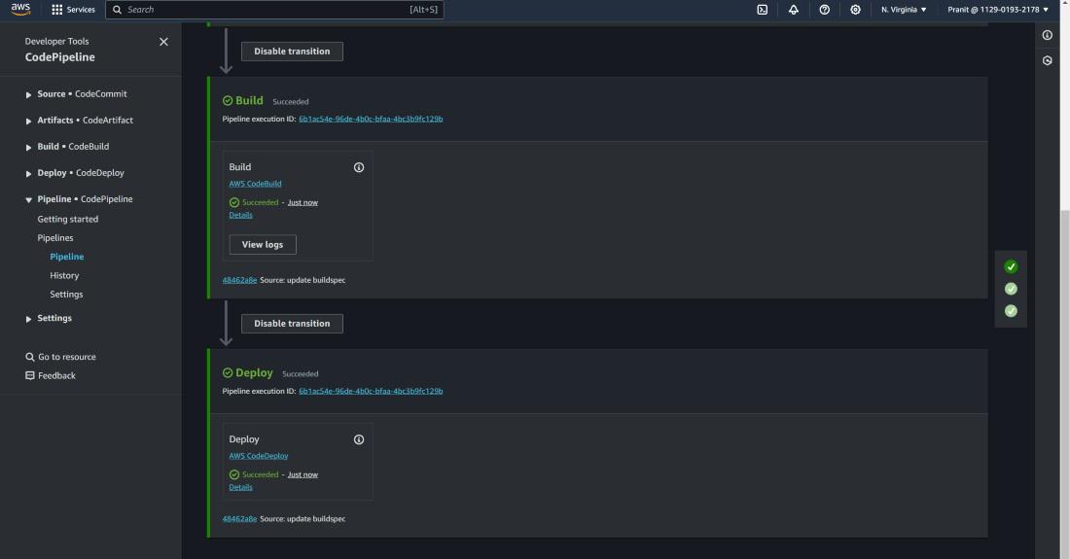Close the Developer Tools navigation panel

163,42
